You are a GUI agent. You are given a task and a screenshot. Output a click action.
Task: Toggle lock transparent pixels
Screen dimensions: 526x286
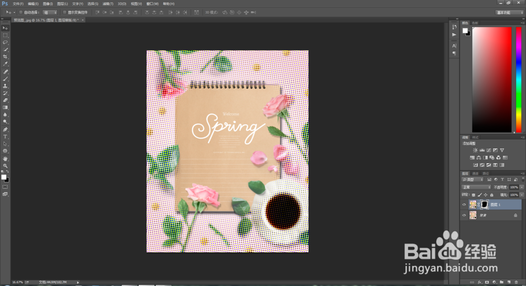(x=473, y=195)
